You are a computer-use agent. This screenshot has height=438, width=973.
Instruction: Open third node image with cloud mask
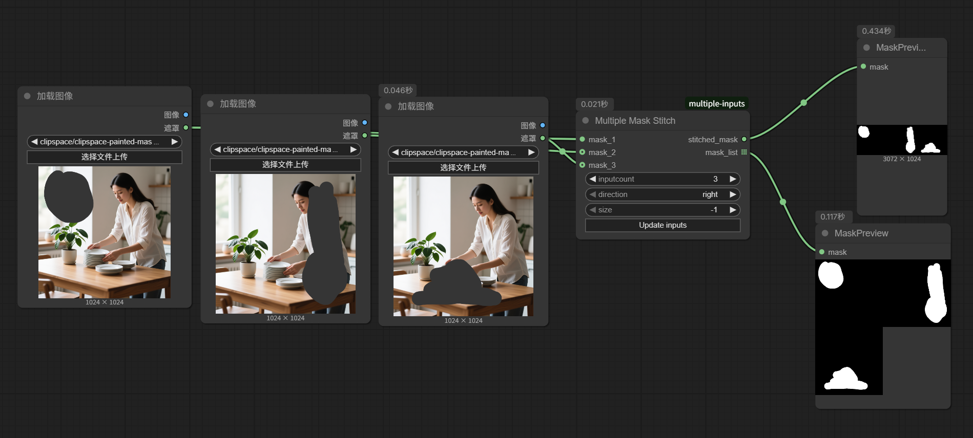[x=463, y=247]
